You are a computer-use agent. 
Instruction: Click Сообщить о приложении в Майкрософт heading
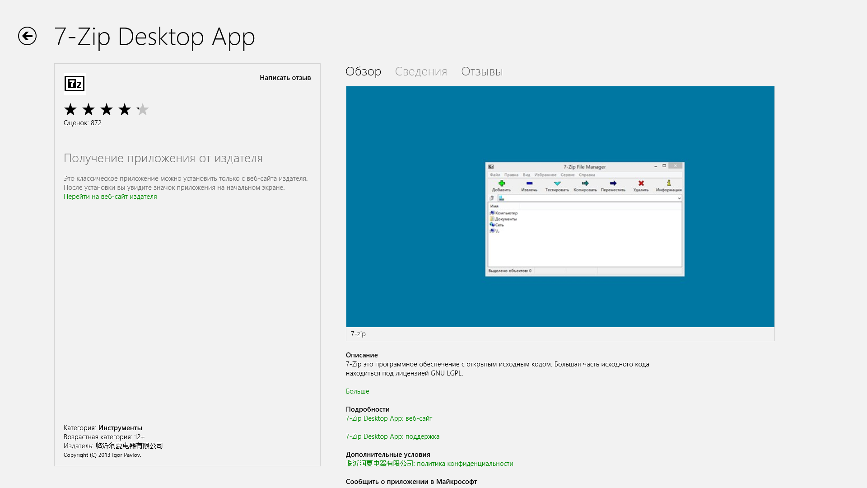click(411, 482)
